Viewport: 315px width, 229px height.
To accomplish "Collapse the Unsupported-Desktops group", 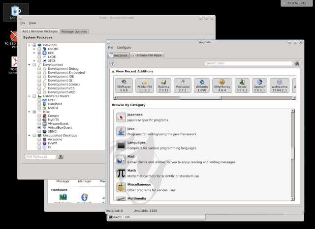I will 30,136.
